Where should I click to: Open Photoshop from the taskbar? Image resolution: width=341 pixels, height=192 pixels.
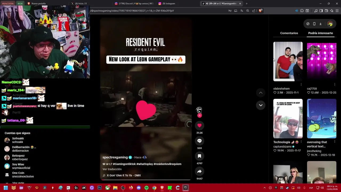(x=100, y=188)
